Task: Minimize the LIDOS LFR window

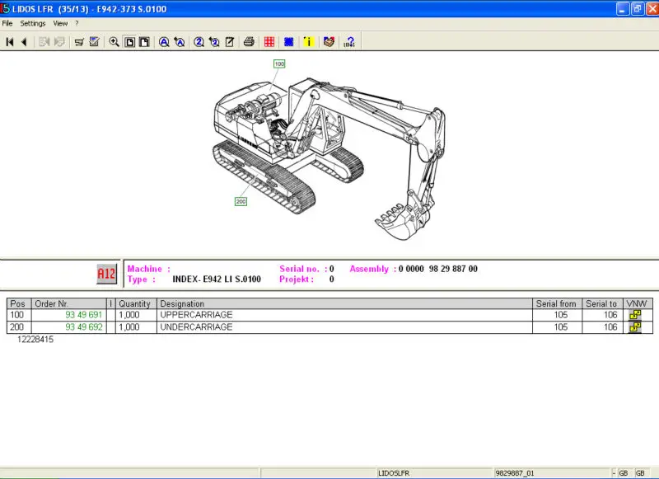Action: coord(623,8)
